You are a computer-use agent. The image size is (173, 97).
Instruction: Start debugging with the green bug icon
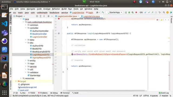point(129,12)
